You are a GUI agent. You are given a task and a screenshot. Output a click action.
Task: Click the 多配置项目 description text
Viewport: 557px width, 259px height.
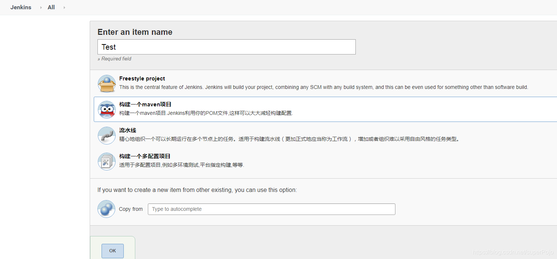(182, 165)
